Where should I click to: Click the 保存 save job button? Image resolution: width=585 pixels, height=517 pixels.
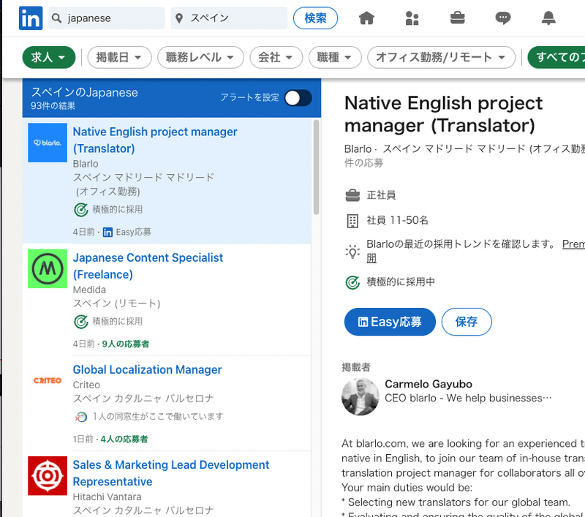(467, 322)
